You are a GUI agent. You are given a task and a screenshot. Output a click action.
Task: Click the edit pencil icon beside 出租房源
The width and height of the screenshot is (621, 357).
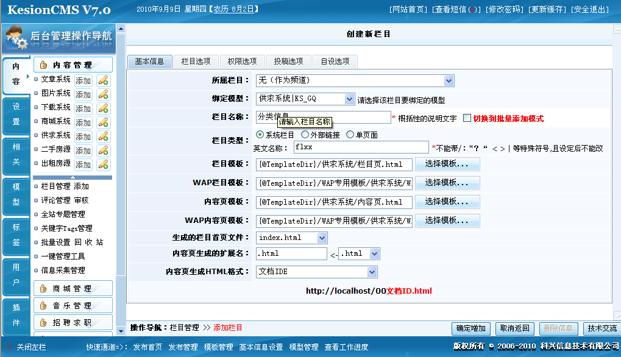click(x=104, y=164)
